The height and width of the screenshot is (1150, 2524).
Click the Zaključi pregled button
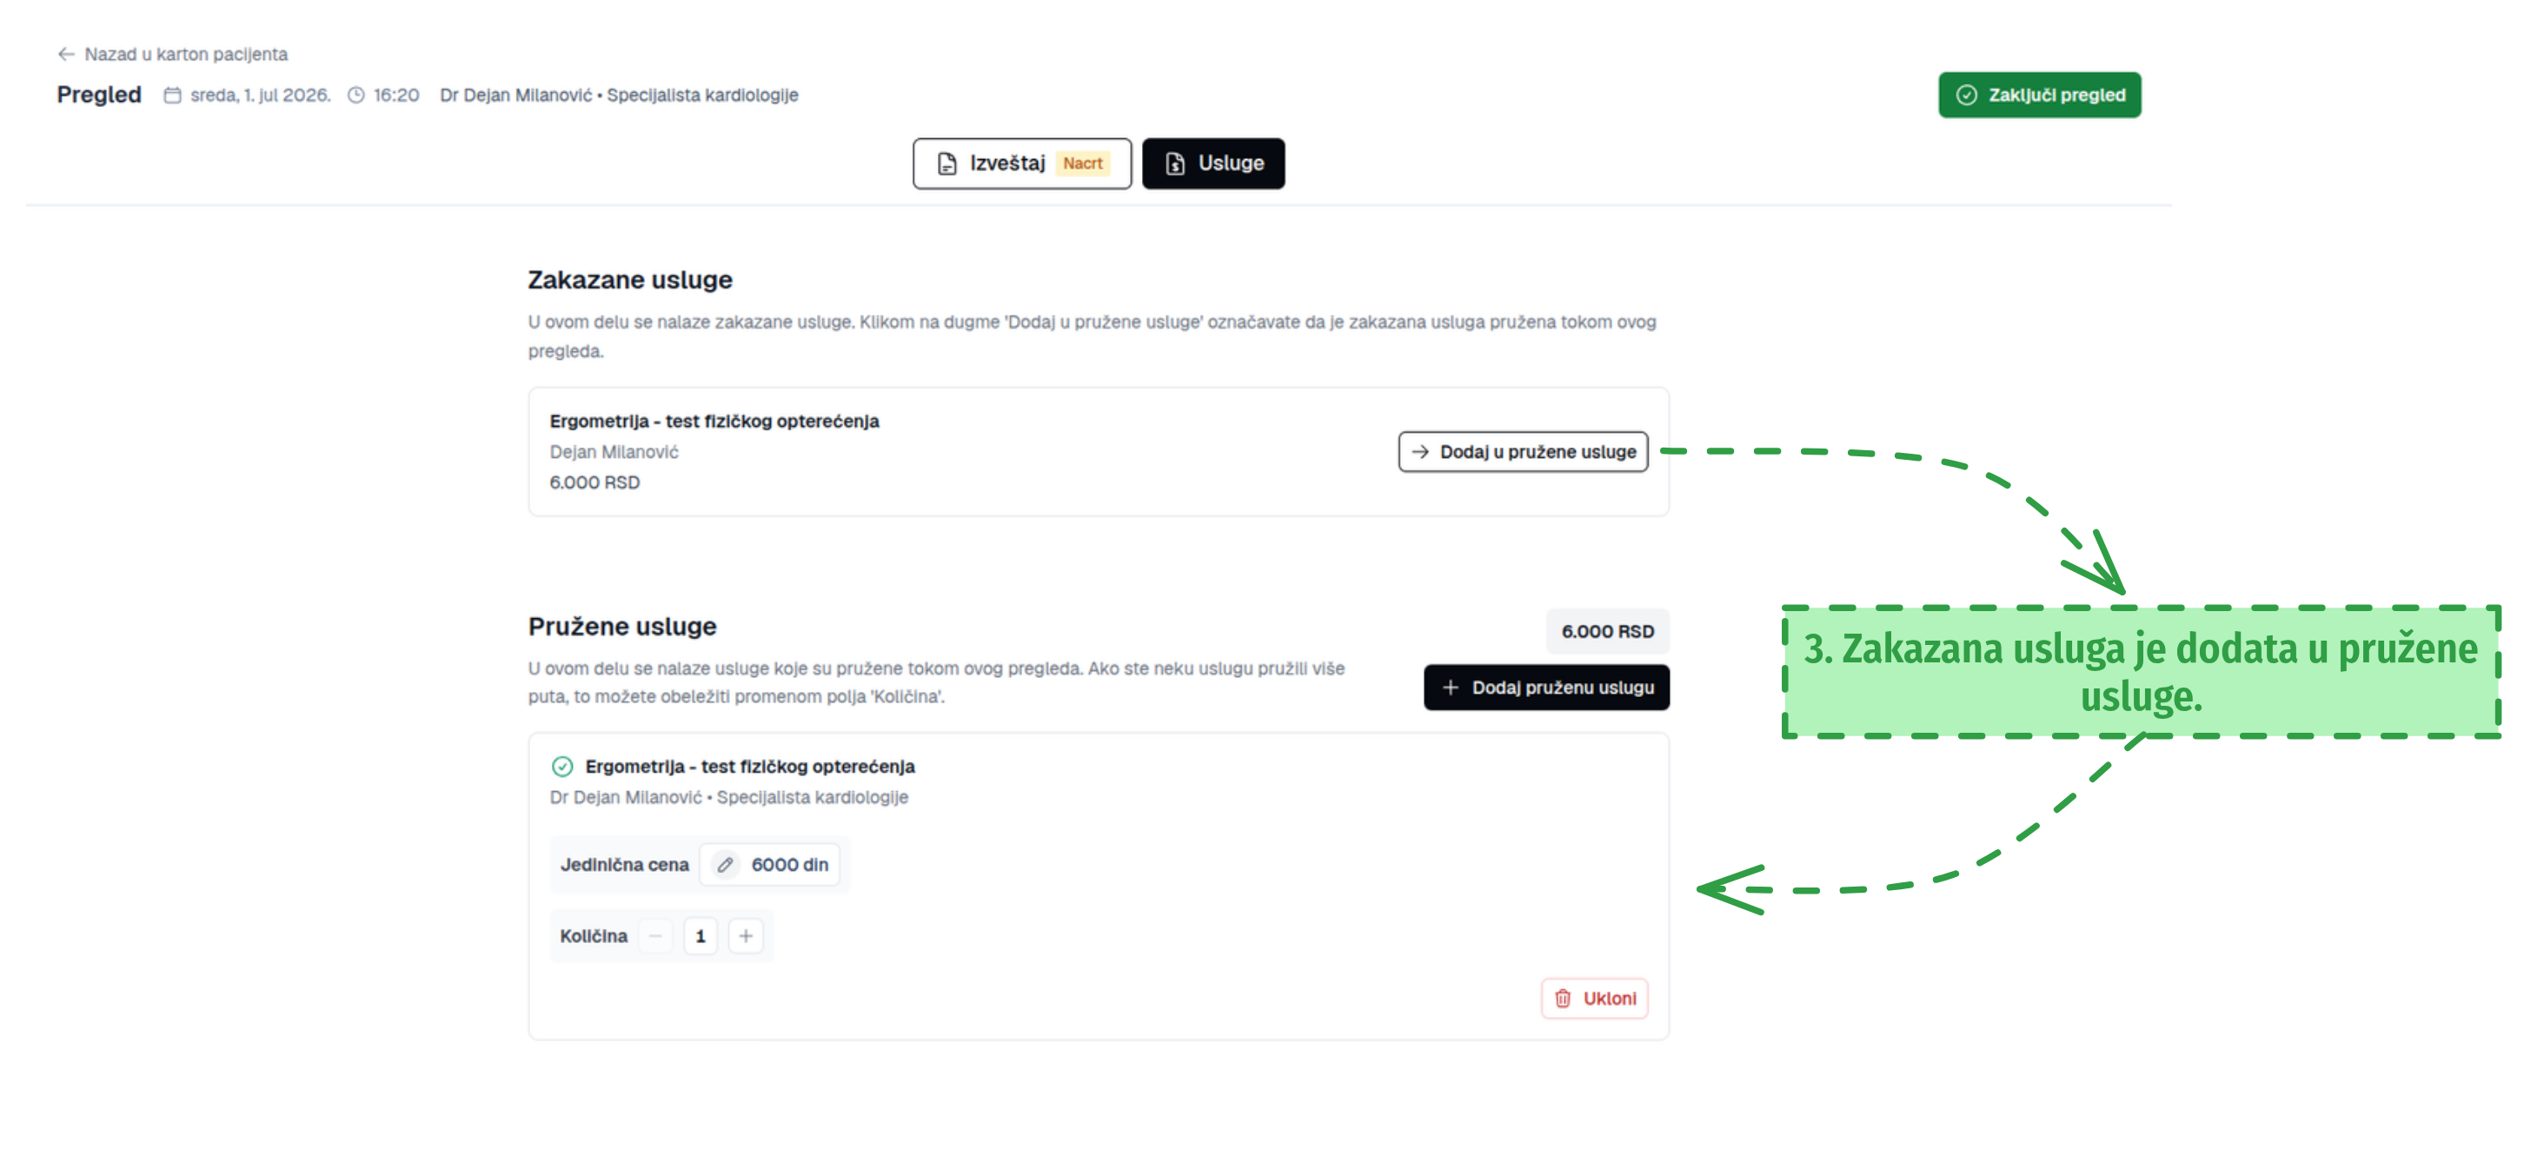click(2039, 95)
